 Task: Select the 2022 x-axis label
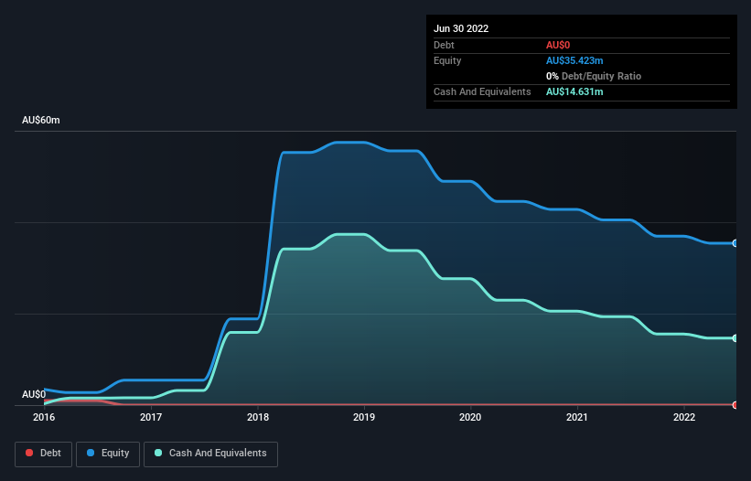pyautogui.click(x=684, y=417)
